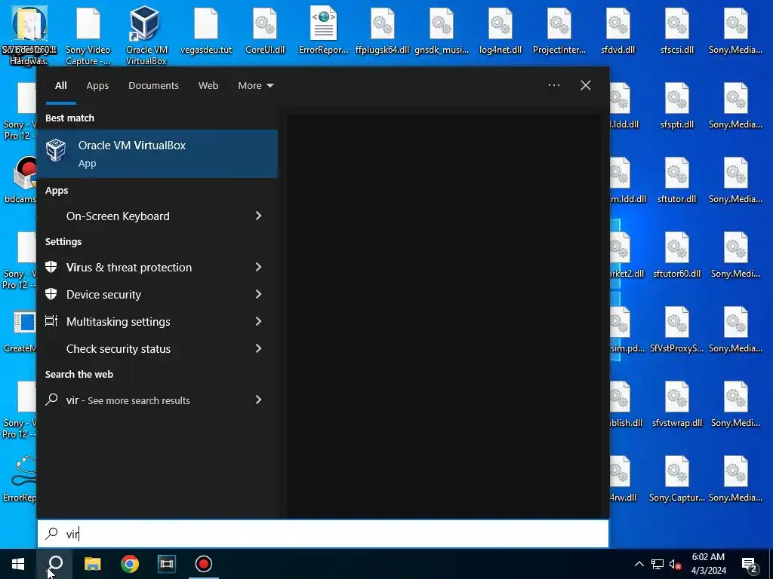Select sfspti.dll desktop file

click(677, 106)
